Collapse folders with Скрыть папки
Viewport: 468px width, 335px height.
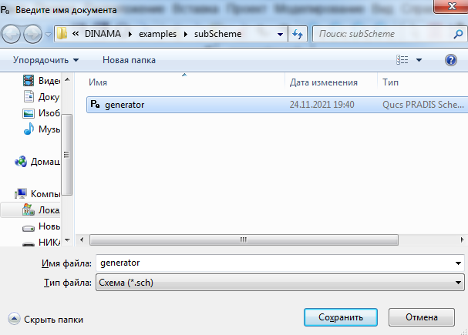[x=45, y=319]
